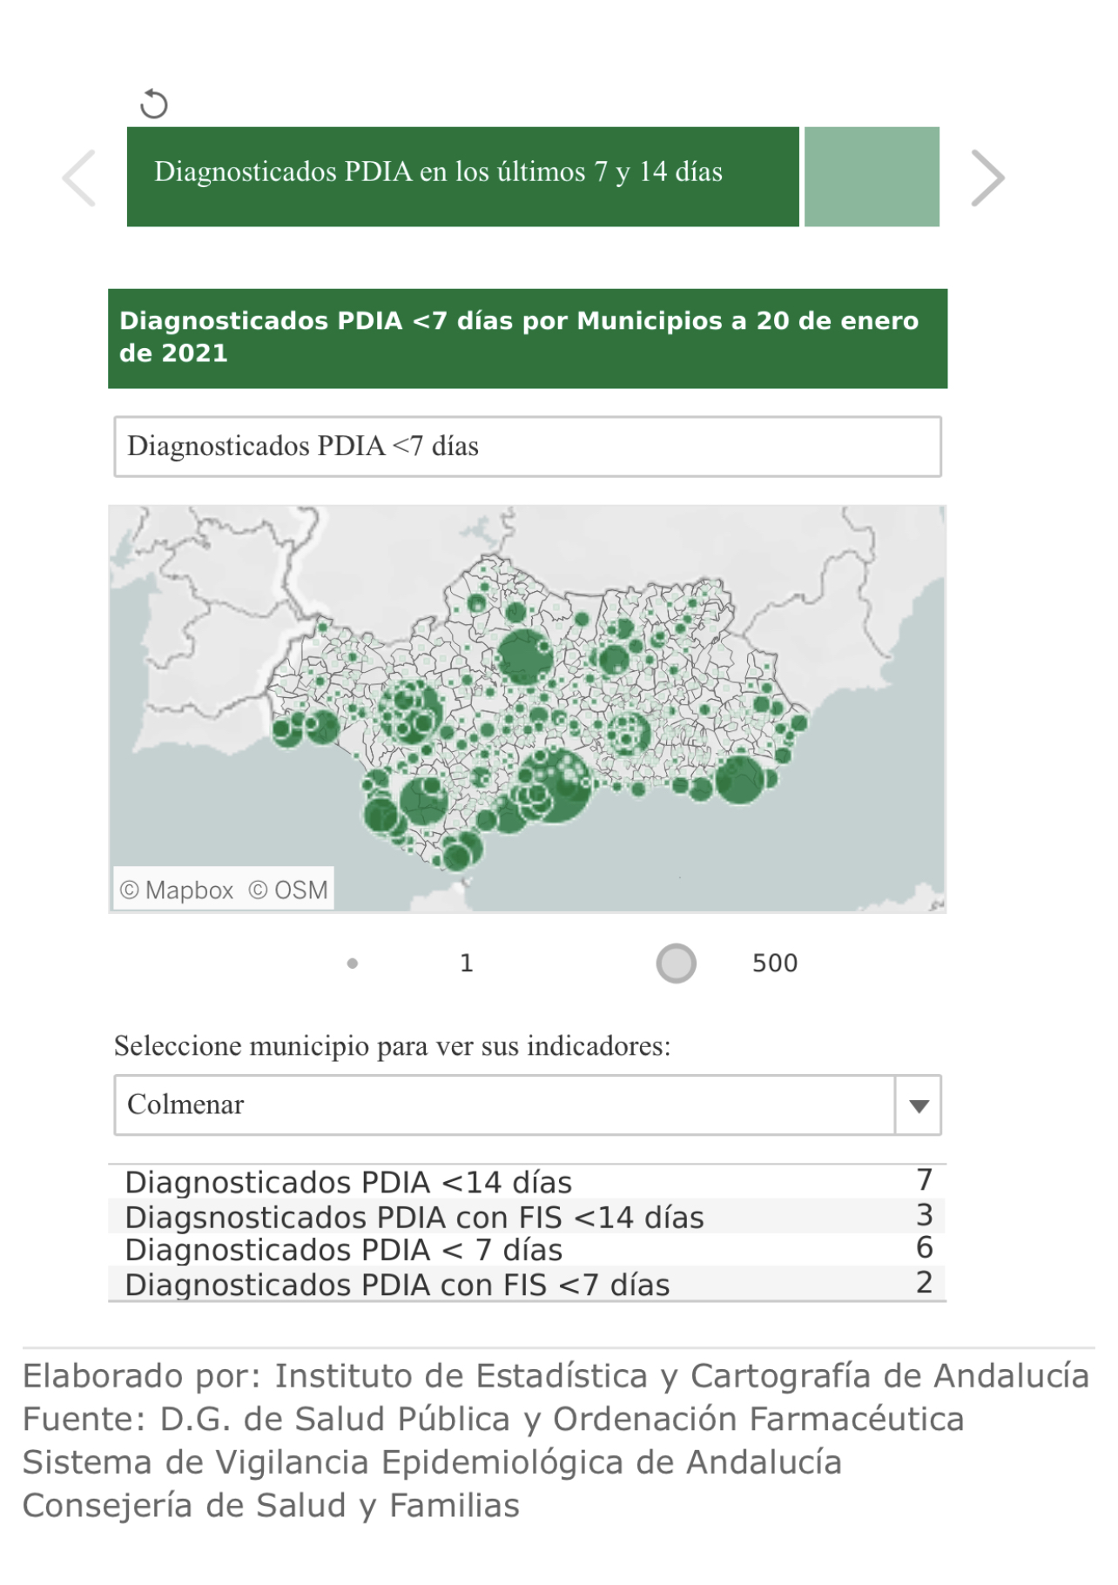
Task: Open the OSM attribution link
Action: click(288, 890)
